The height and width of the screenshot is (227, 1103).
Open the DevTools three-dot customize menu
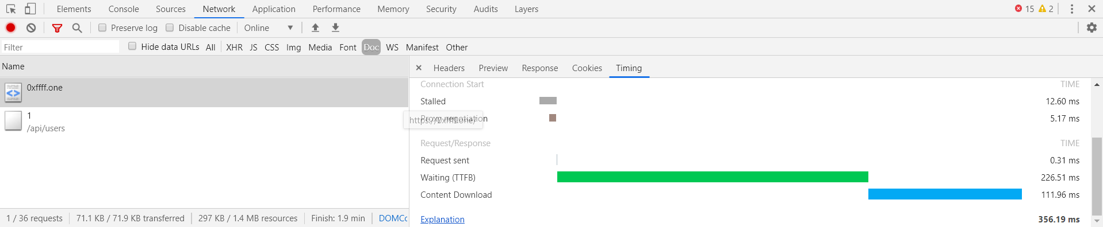tap(1071, 9)
